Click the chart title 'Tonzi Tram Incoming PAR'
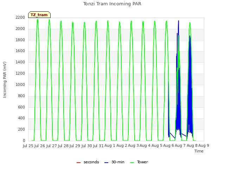 tap(112, 4)
